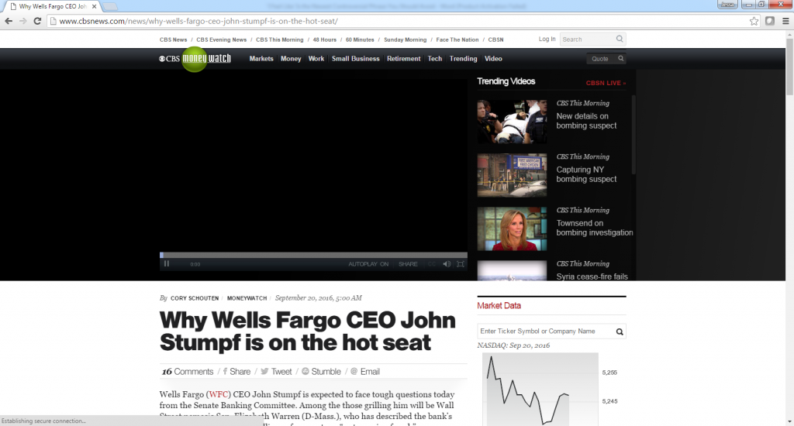Click the Quote search magnifier icon
This screenshot has width=794, height=426.
point(621,58)
